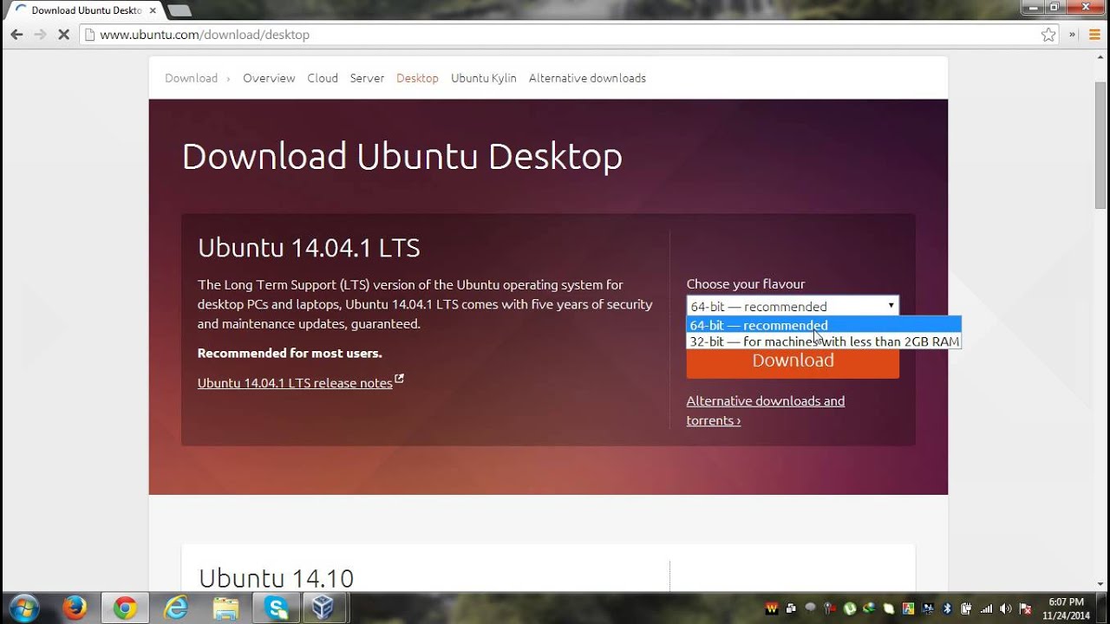Click the Ubuntu 14.10 heading
Image resolution: width=1110 pixels, height=624 pixels.
[277, 577]
